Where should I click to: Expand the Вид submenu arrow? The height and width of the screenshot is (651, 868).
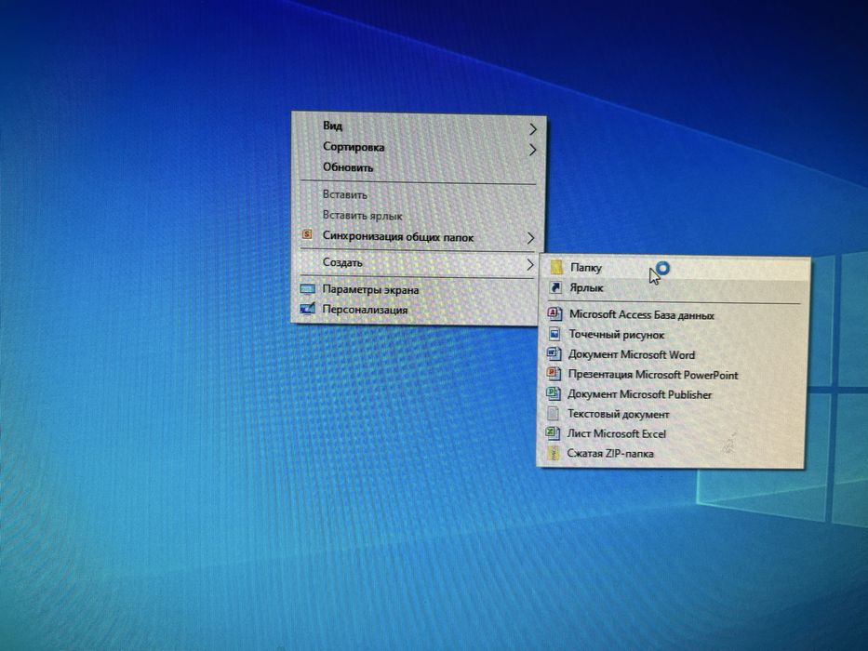pos(532,129)
